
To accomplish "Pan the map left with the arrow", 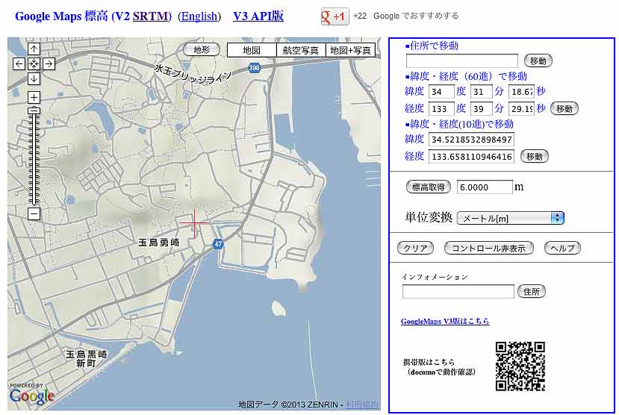I will pyautogui.click(x=19, y=63).
